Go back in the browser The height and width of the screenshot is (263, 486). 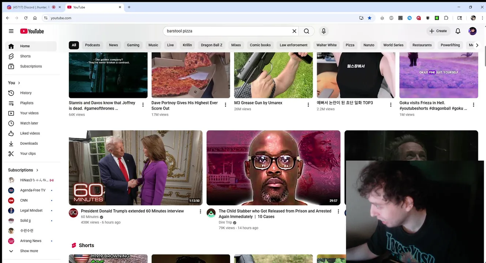8,18
